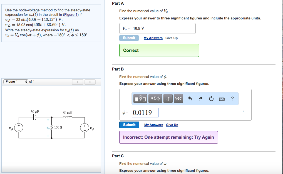283x174 pixels.
Task: Select the vec vector notation icon
Action: pos(178,99)
